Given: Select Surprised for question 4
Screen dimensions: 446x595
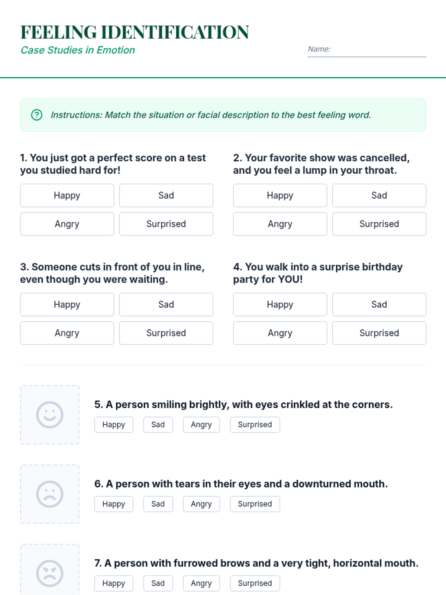Looking at the screenshot, I should (379, 333).
